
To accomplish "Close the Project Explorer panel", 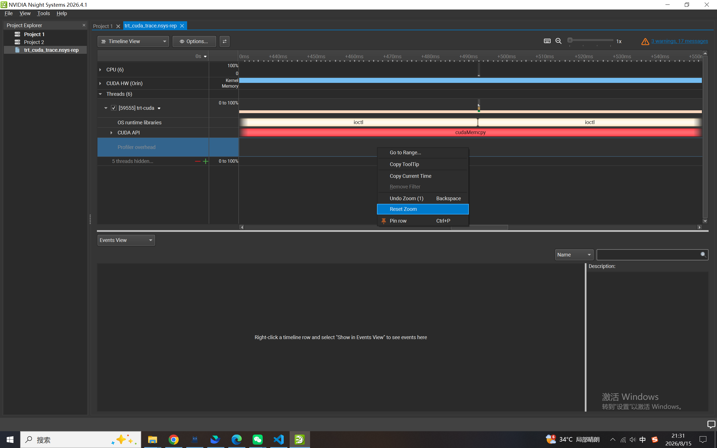I will 84,25.
